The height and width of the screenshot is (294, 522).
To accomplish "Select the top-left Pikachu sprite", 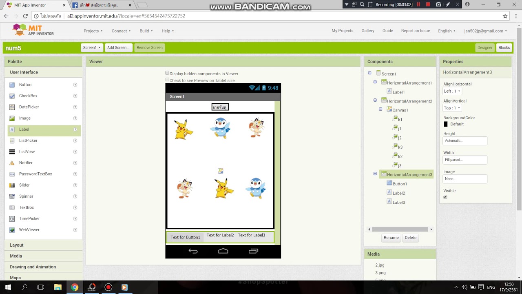I will 183,129.
